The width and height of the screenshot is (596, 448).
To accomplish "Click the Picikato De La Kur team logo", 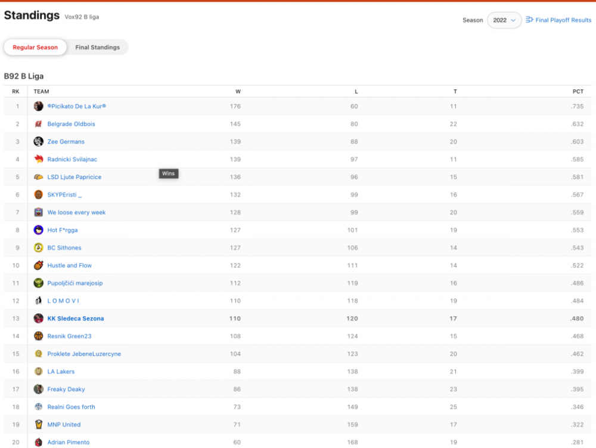I will [38, 106].
